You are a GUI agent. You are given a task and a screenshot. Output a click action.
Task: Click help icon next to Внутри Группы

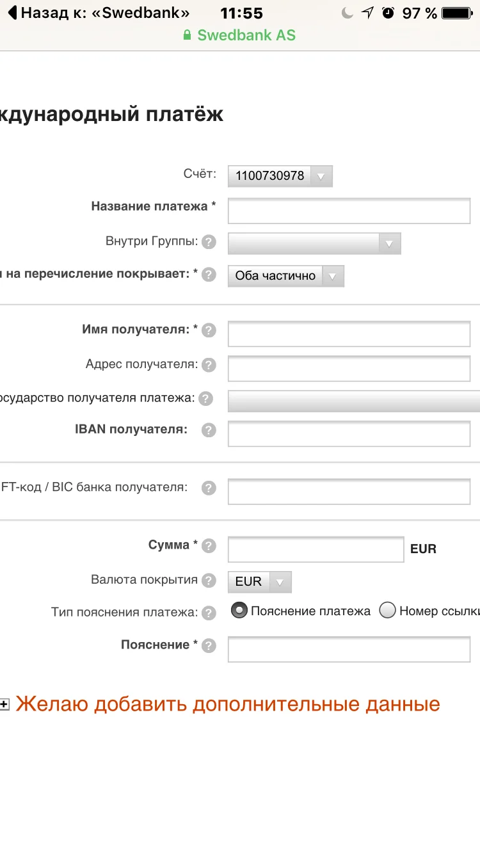[209, 243]
